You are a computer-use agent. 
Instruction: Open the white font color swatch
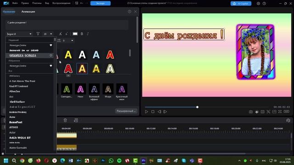[75, 34]
